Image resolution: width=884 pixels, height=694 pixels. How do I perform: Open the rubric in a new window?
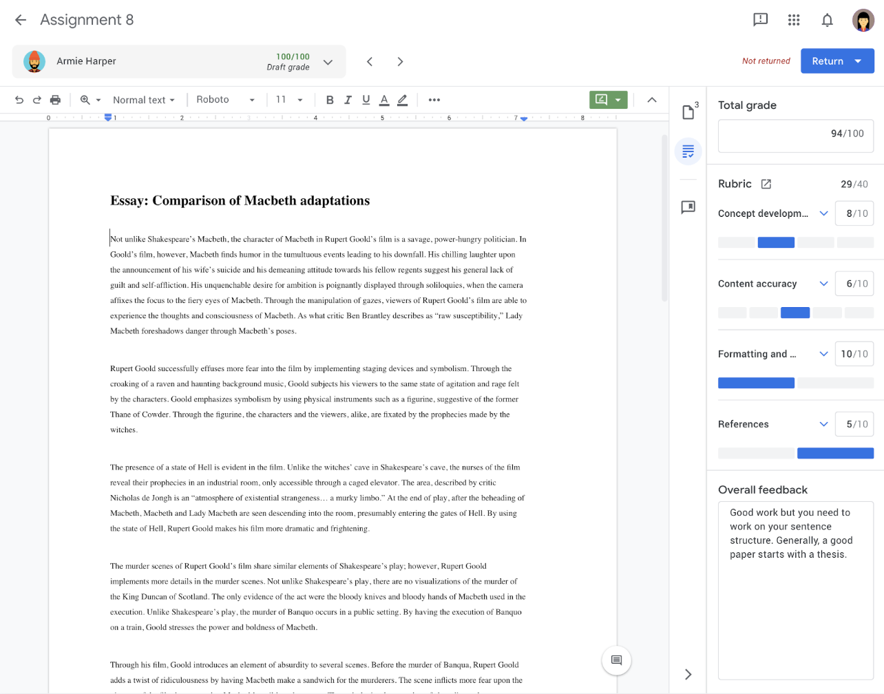(766, 184)
